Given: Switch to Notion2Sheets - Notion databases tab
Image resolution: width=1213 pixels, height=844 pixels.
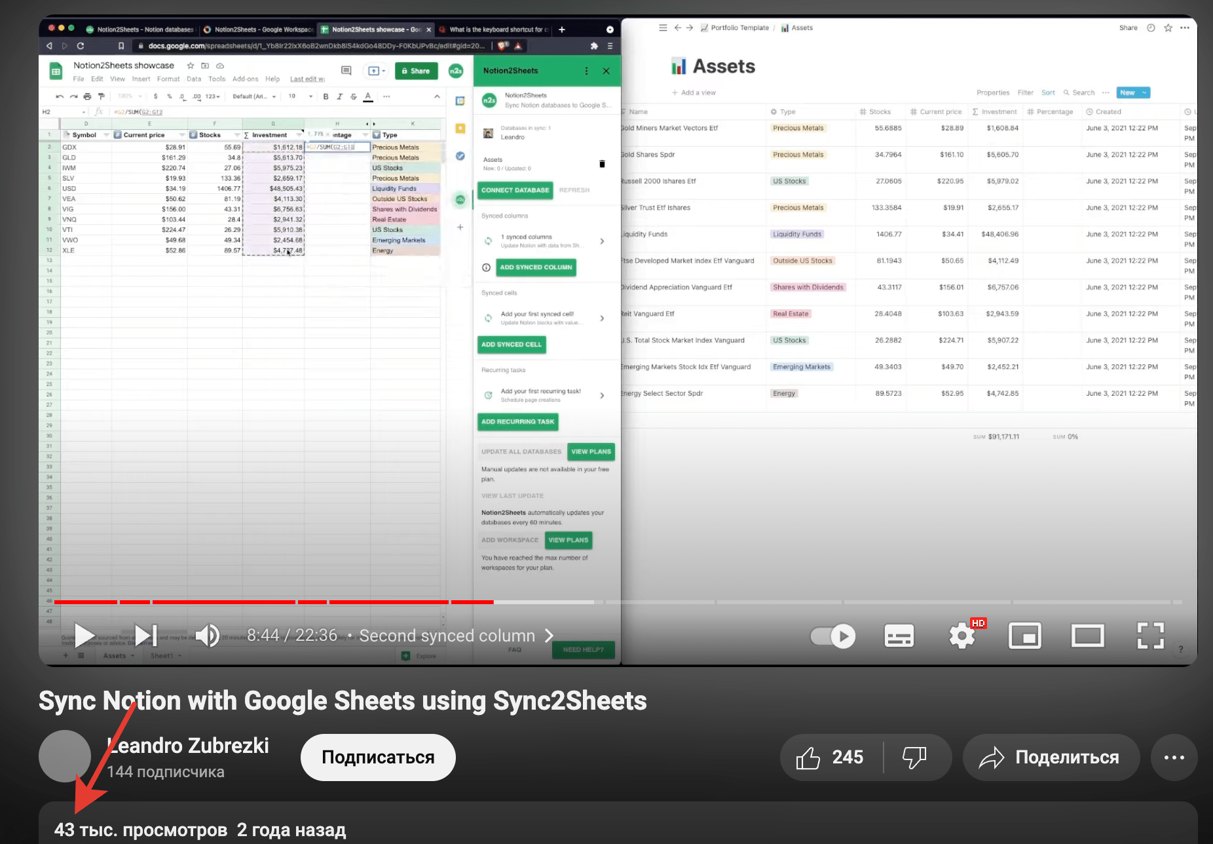Looking at the screenshot, I should click(140, 29).
